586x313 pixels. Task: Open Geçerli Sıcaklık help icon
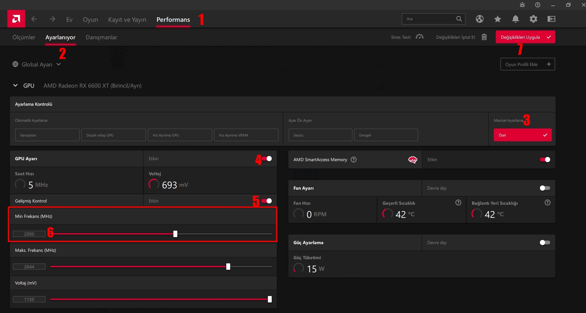point(458,202)
